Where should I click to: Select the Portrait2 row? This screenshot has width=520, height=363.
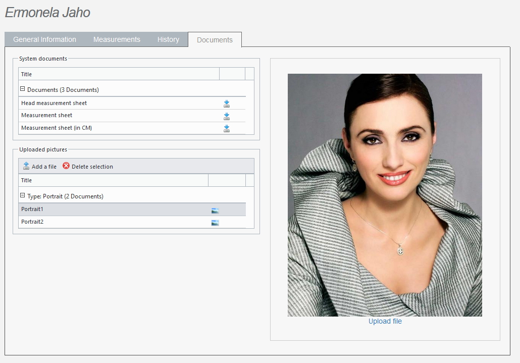[132, 222]
